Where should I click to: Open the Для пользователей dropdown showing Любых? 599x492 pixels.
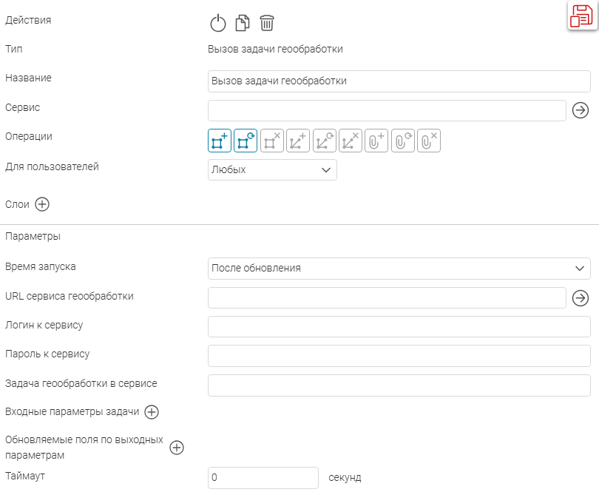(x=272, y=169)
